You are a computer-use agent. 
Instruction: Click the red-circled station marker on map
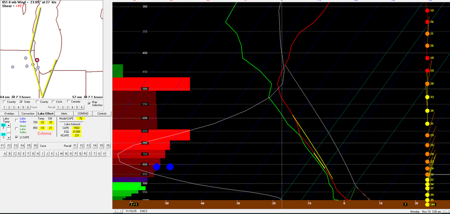(x=37, y=60)
